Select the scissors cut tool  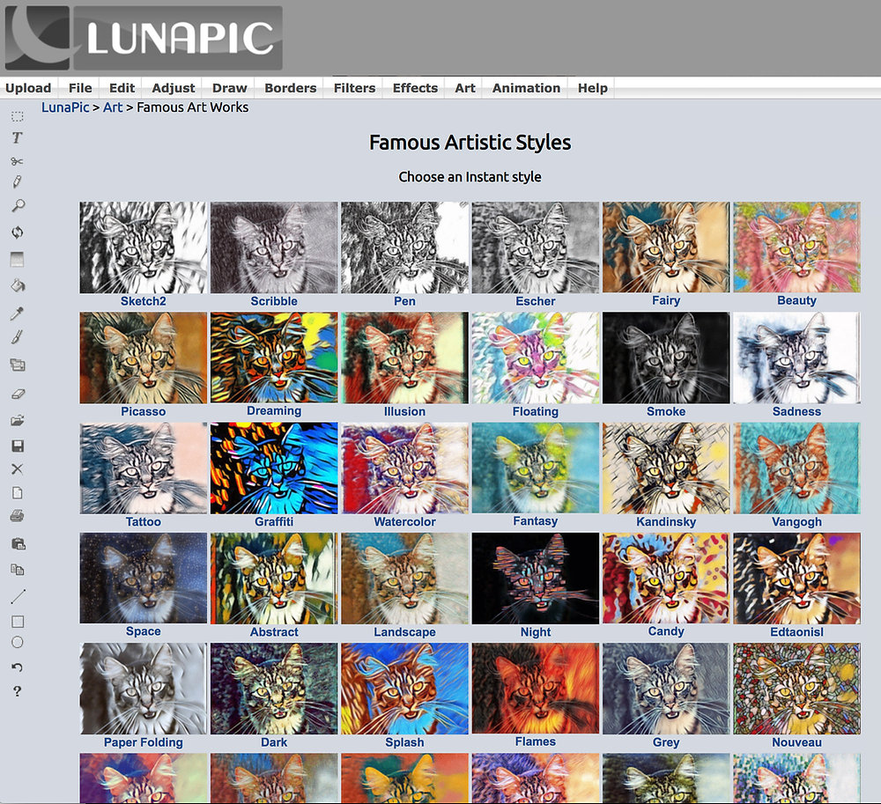click(x=16, y=163)
